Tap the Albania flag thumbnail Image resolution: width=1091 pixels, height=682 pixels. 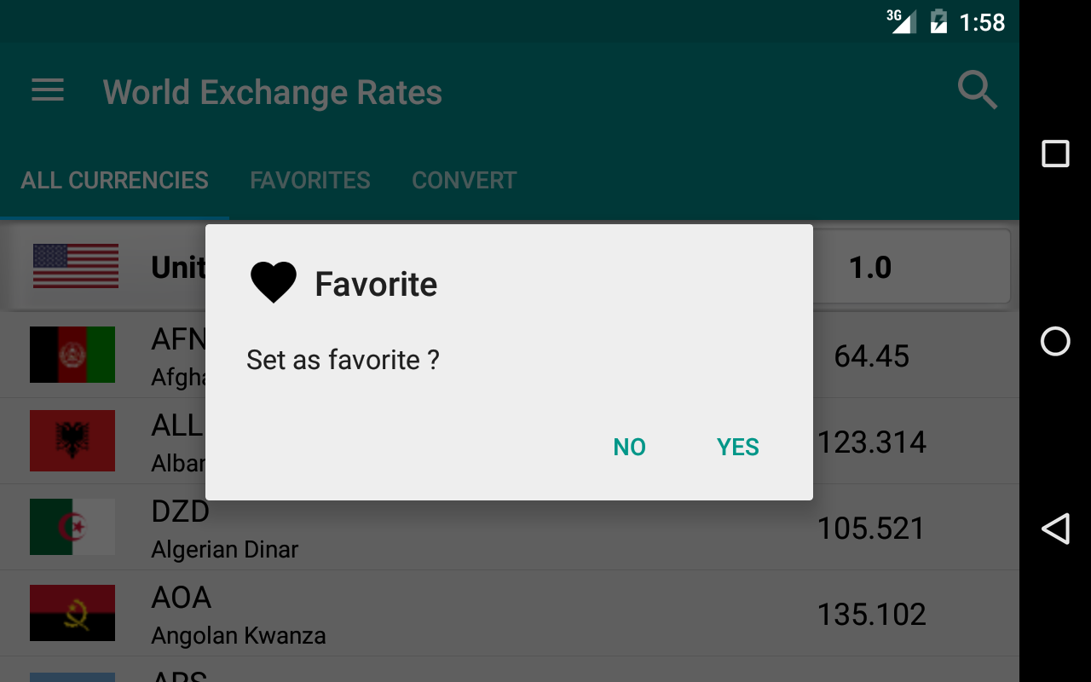[x=72, y=441]
